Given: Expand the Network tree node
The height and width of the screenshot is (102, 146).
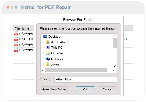Looking at the screenshot, I should 43,59.
